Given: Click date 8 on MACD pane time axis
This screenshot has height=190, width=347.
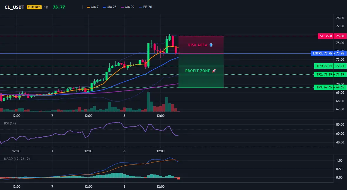Looking at the screenshot, I should 124,186.
